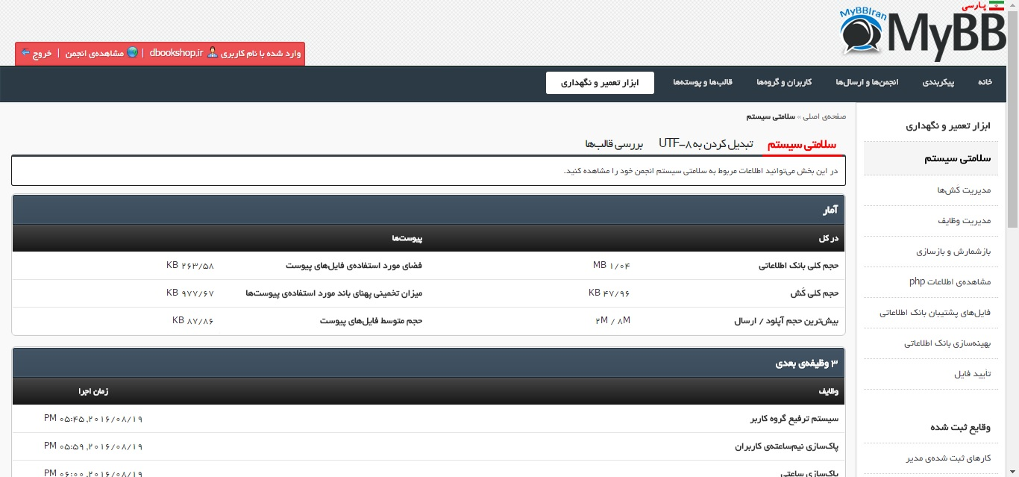Screen dimensions: 1019x477
Task: Click the dbookshop.ir username link
Action: click(x=176, y=54)
